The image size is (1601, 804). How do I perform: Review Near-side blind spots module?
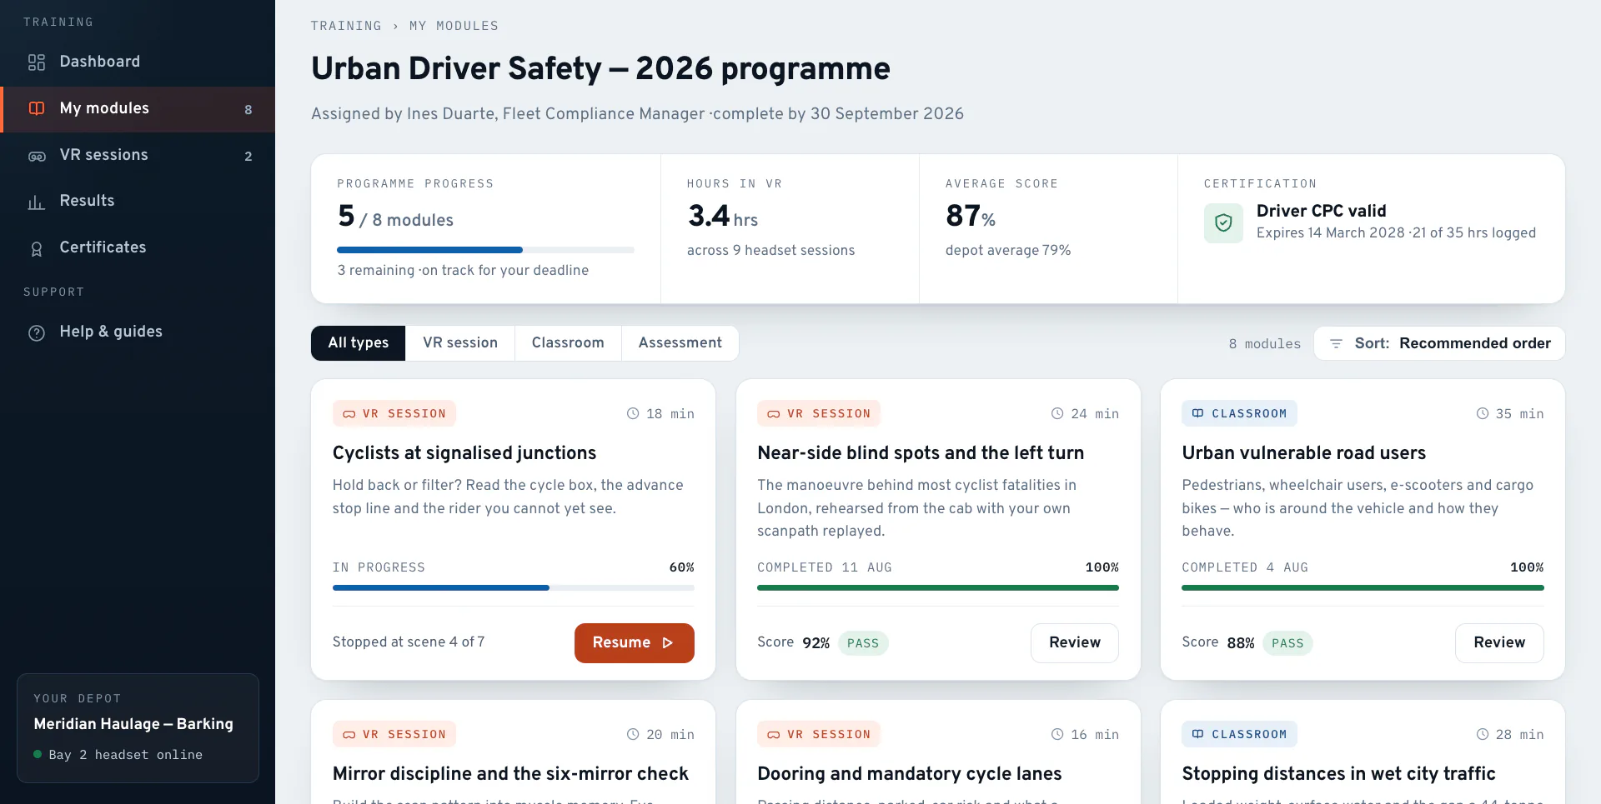pos(1075,643)
